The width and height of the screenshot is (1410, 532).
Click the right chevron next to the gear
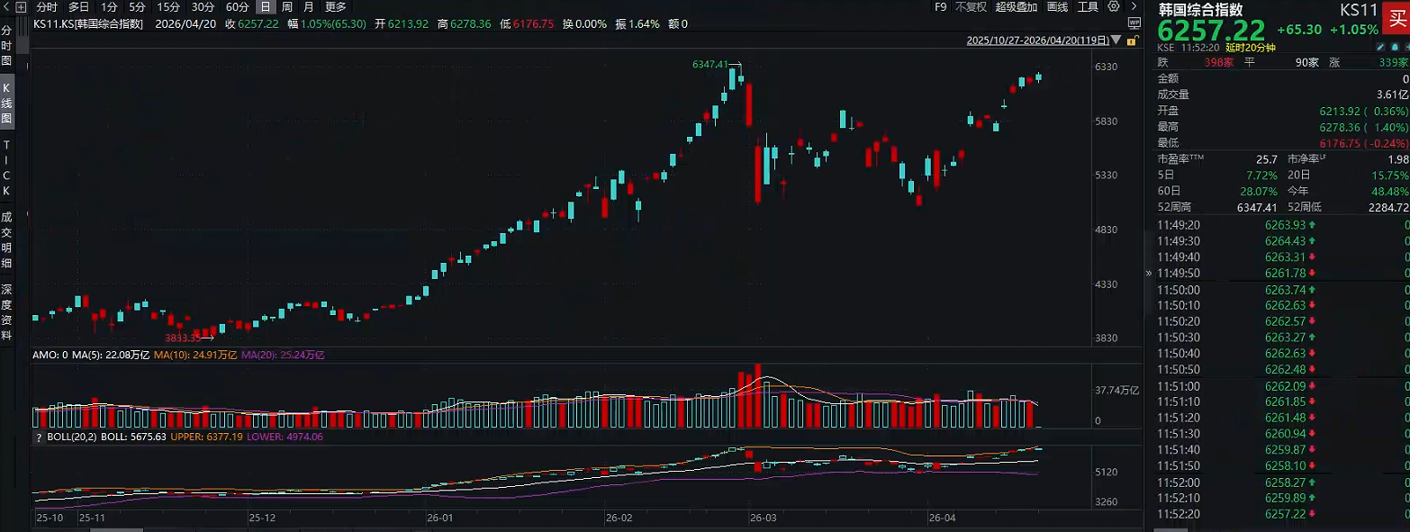1133,6
